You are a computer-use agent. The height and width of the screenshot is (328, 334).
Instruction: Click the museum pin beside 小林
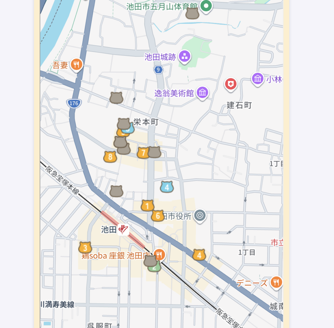tap(258, 78)
